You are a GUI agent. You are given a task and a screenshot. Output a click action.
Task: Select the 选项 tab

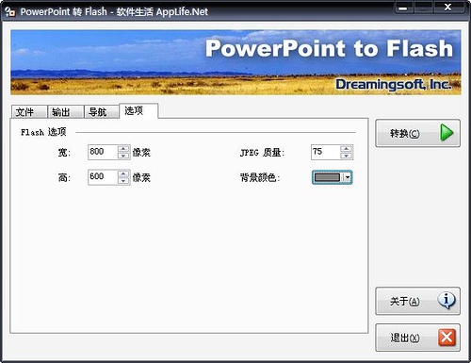[x=138, y=110]
